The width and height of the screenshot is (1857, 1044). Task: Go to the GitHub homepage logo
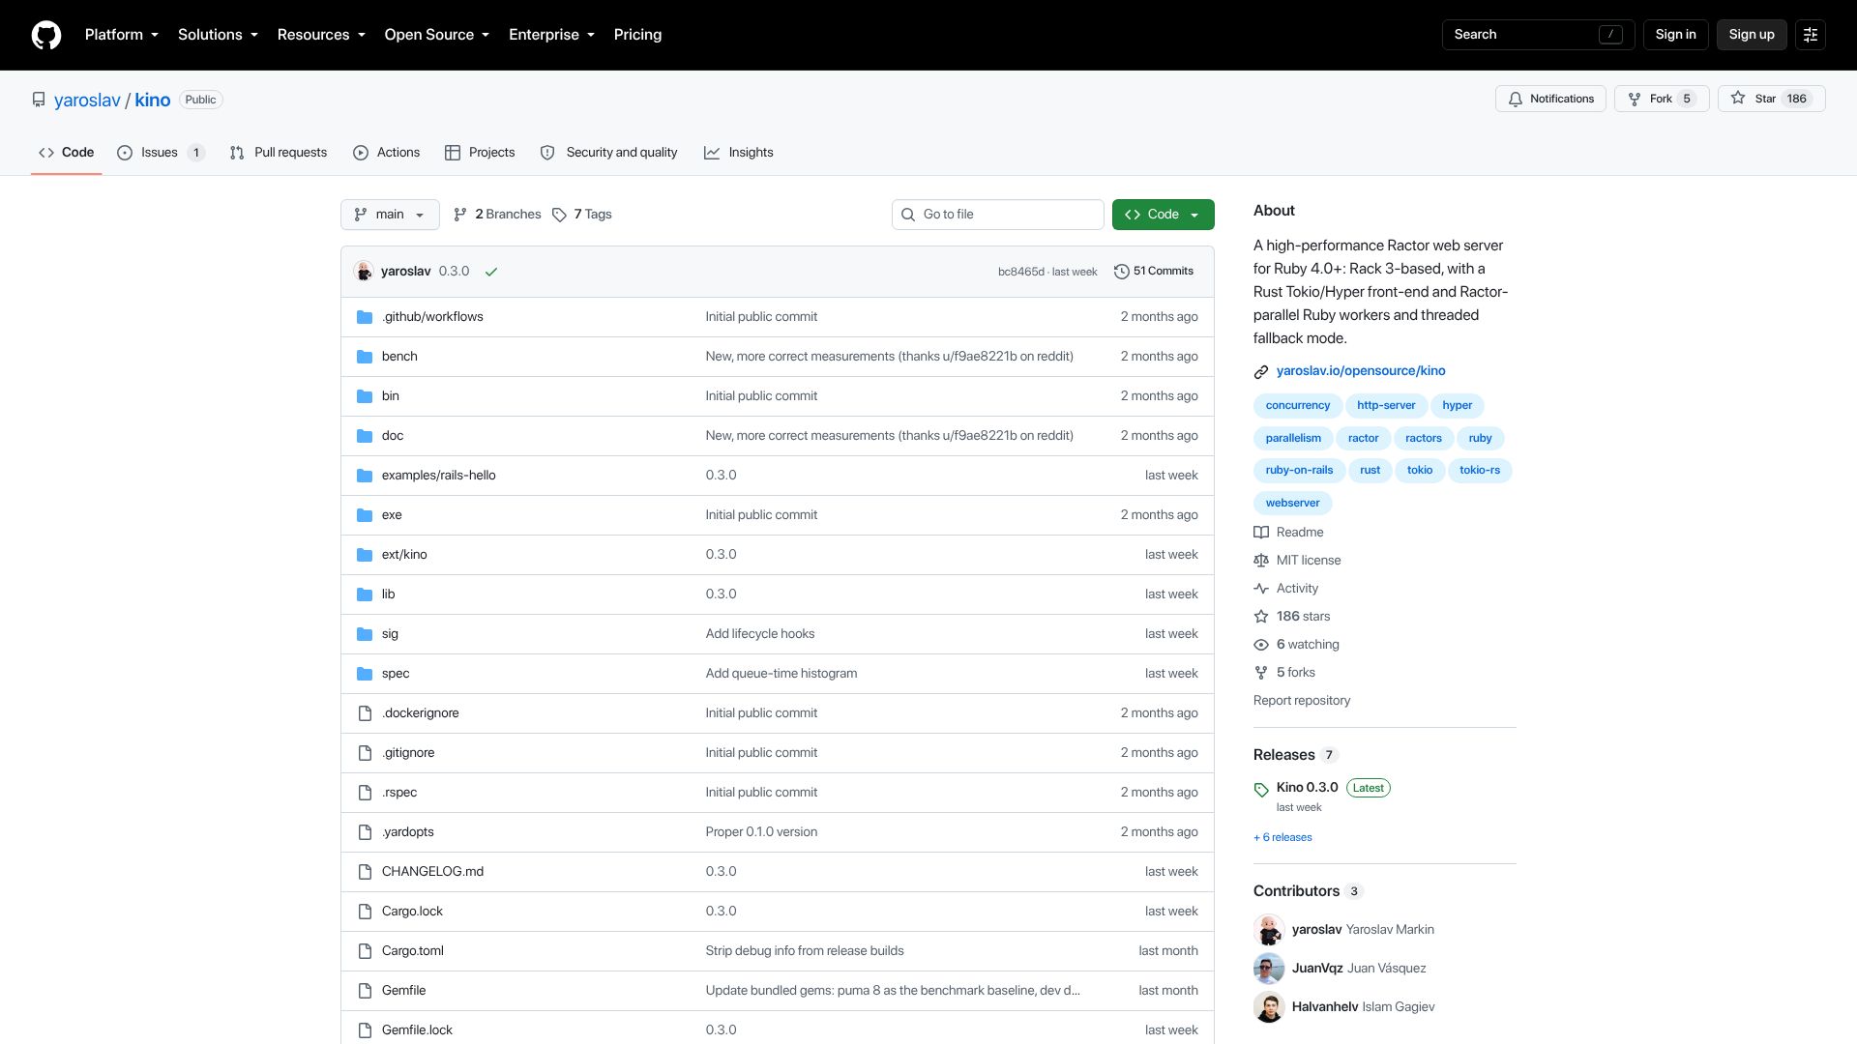[x=46, y=35]
